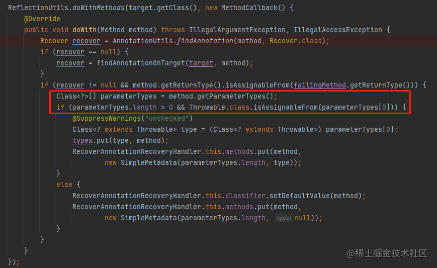Image resolution: width=437 pixels, height=268 pixels.
Task: Click the throws keyword
Action: click(x=173, y=30)
